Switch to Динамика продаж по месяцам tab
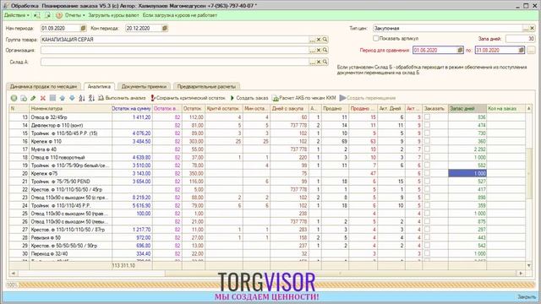 tap(43, 86)
